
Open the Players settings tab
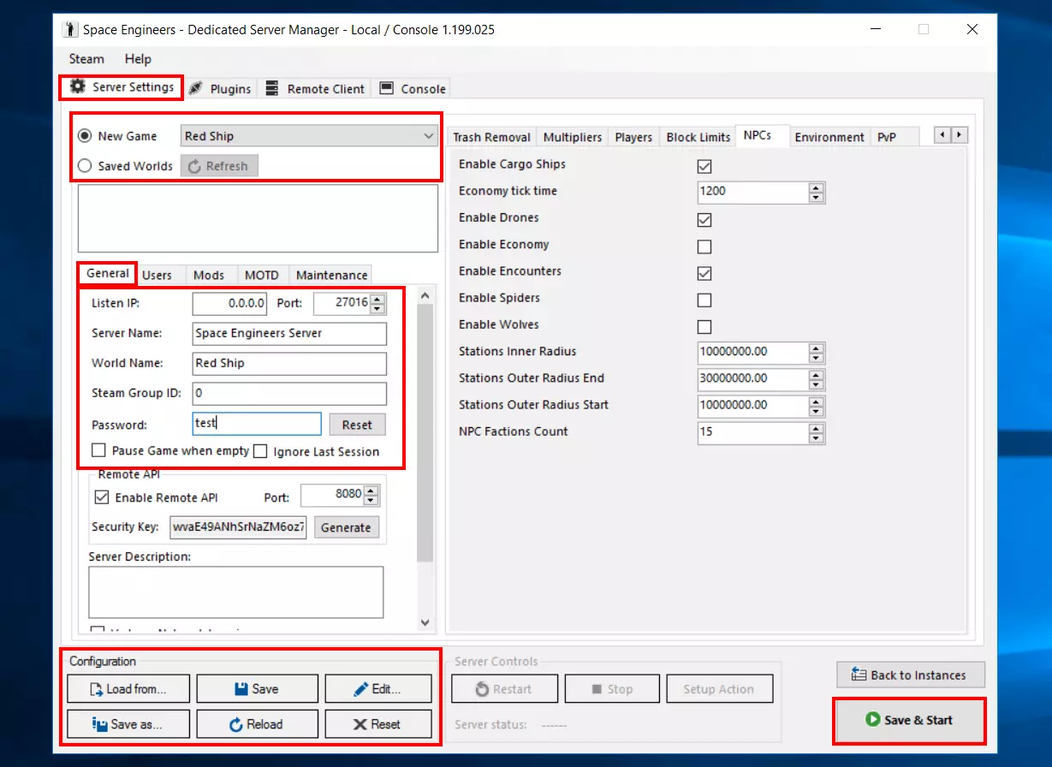(633, 137)
